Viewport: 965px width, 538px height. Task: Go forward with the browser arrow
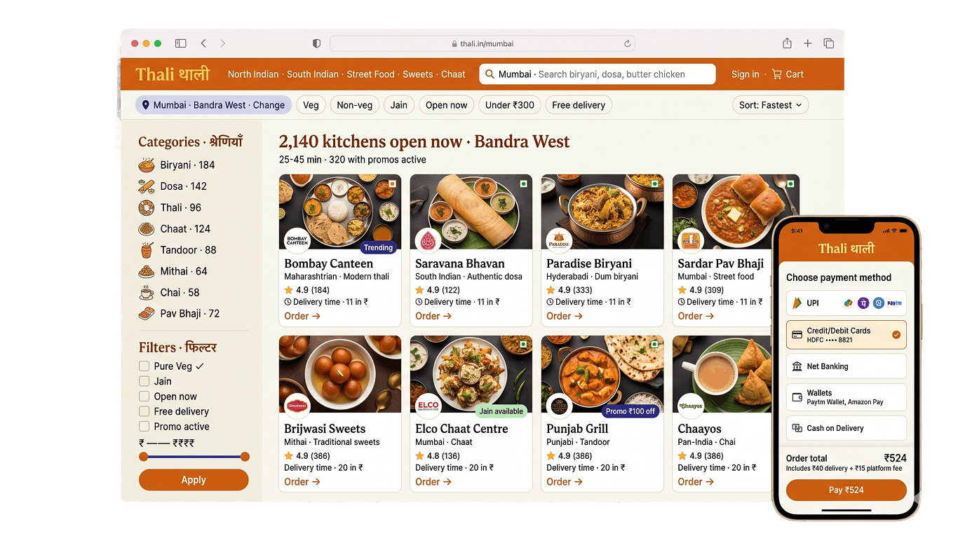tap(223, 43)
